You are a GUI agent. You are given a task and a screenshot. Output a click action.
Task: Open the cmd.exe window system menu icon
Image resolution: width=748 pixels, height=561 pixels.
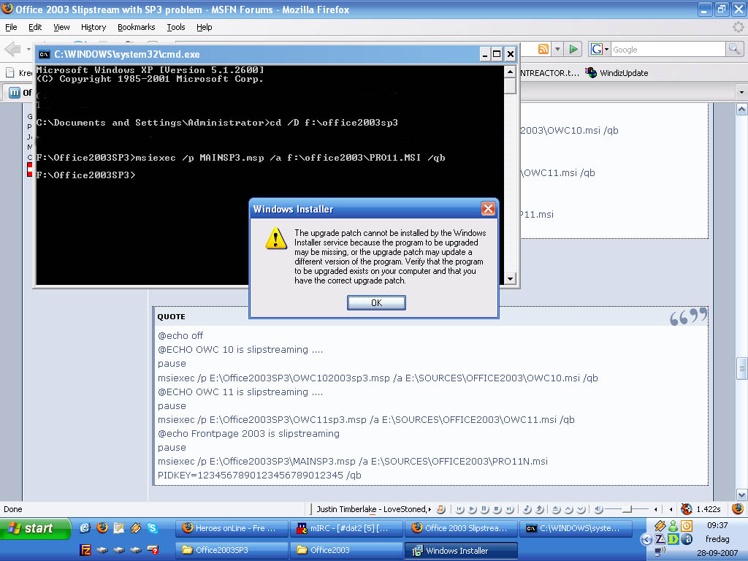[44, 54]
